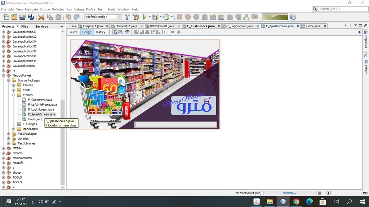The width and height of the screenshot is (369, 207).
Task: Click the Apply Code Changes download icon
Action: (221, 17)
